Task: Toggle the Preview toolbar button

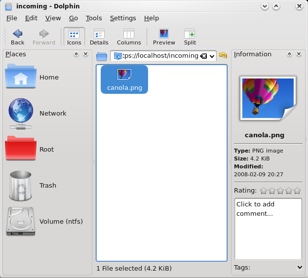Action: click(x=164, y=37)
